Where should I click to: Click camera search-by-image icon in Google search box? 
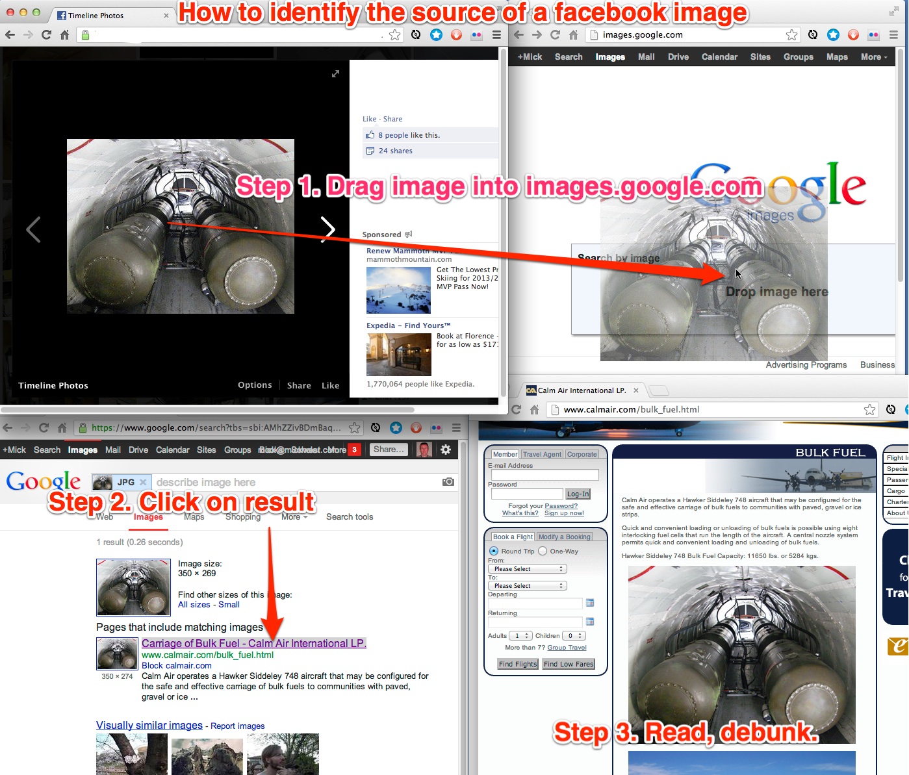click(448, 482)
